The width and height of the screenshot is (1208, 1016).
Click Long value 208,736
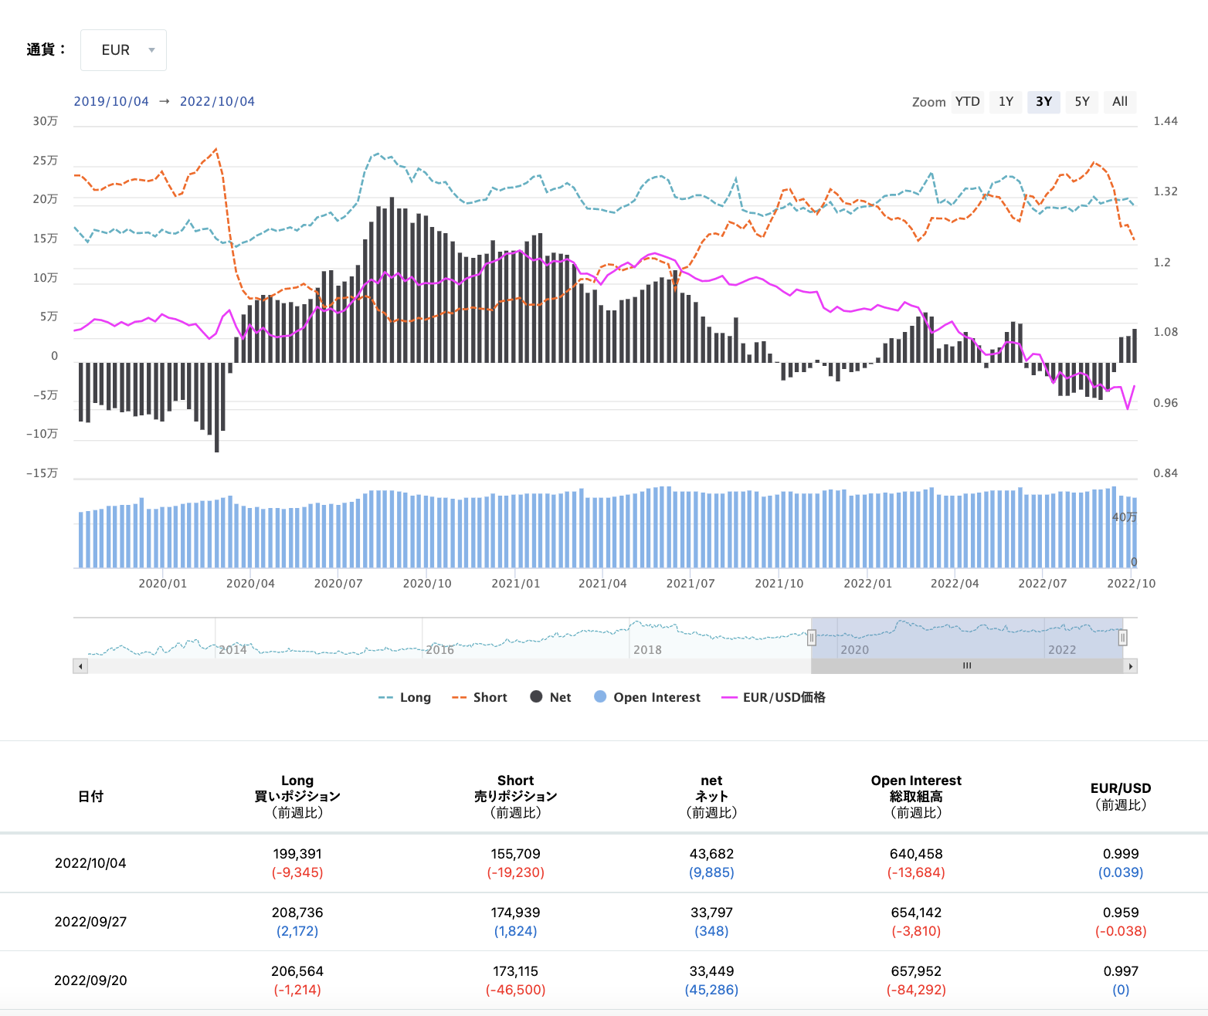click(297, 913)
